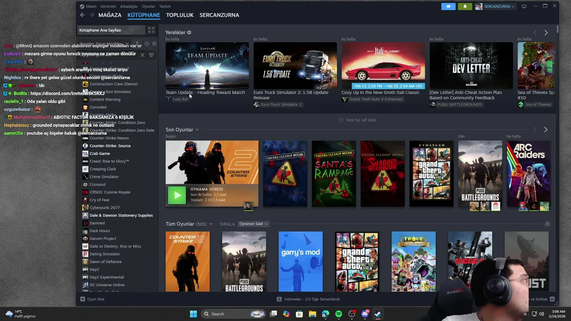Open the Görünüm menu
Viewport: 571px width, 321px height.
[x=108, y=6]
